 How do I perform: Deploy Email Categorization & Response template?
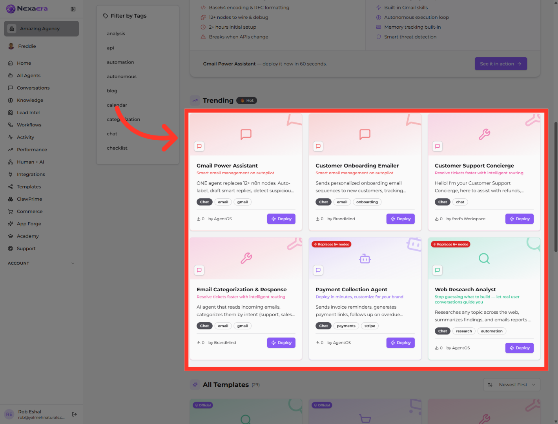(x=281, y=343)
